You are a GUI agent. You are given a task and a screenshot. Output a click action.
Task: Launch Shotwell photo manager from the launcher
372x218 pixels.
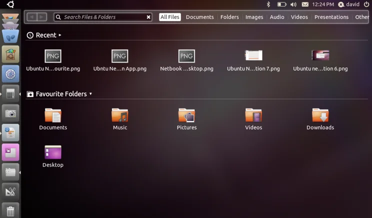(x=10, y=74)
